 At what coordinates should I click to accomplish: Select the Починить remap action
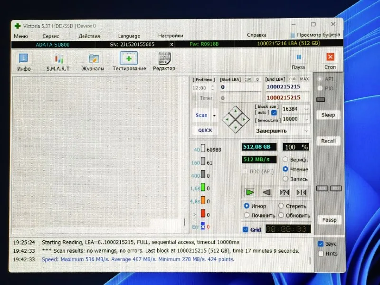point(247,215)
